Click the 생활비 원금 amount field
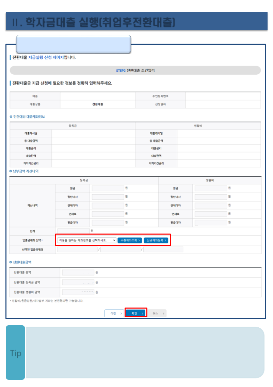Image resolution: width=273 pixels, height=387 pixels. [x=211, y=188]
